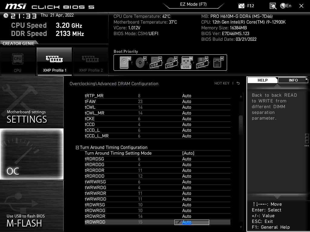Viewport: 310px width, 232px height.
Task: Select the tFAW Auto value
Action: pos(186,101)
